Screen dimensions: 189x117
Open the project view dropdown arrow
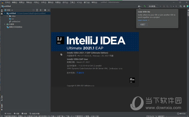(x=12, y=10)
